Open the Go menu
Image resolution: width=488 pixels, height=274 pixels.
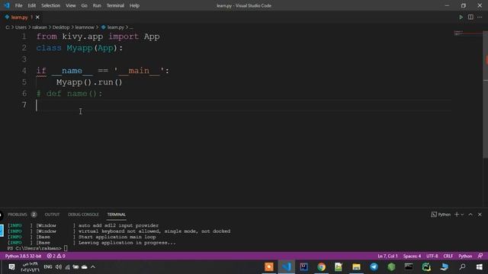coord(84,5)
